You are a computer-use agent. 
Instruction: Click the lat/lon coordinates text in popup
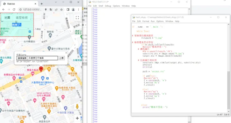32,61
